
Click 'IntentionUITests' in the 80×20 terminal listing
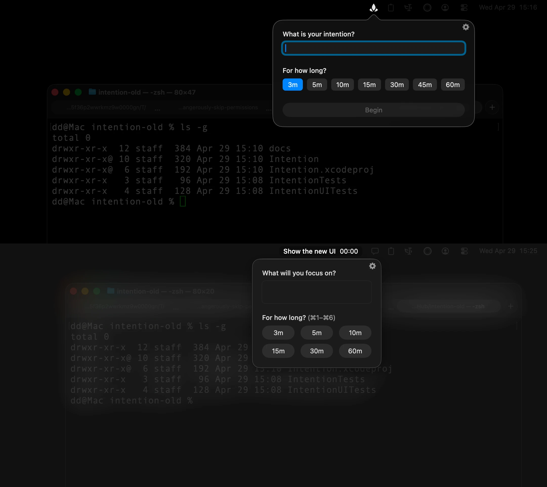332,390
